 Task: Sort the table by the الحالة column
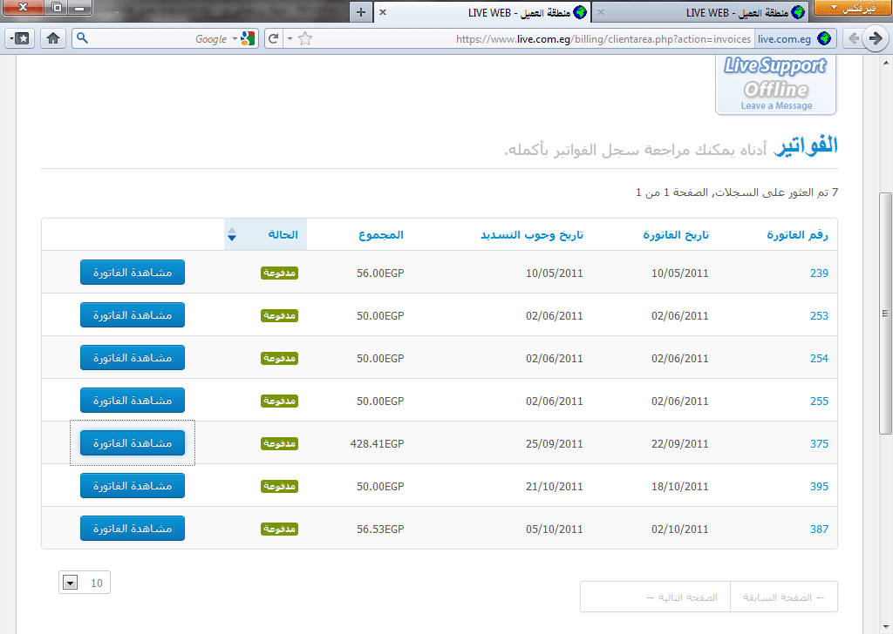point(282,235)
